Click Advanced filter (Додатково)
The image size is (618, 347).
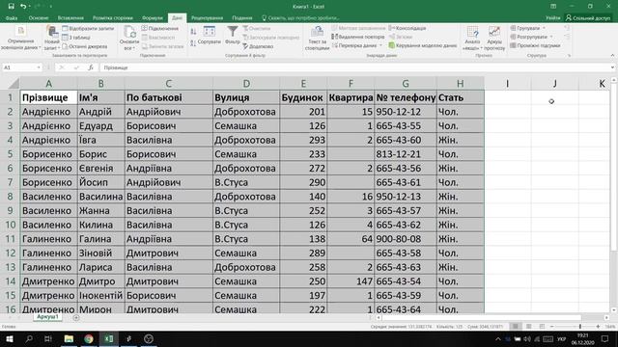pyautogui.click(x=258, y=46)
